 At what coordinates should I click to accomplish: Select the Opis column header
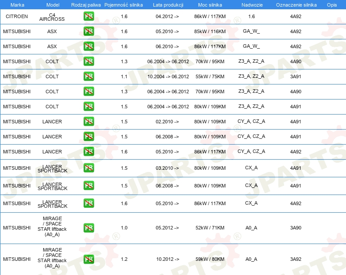[332, 5]
